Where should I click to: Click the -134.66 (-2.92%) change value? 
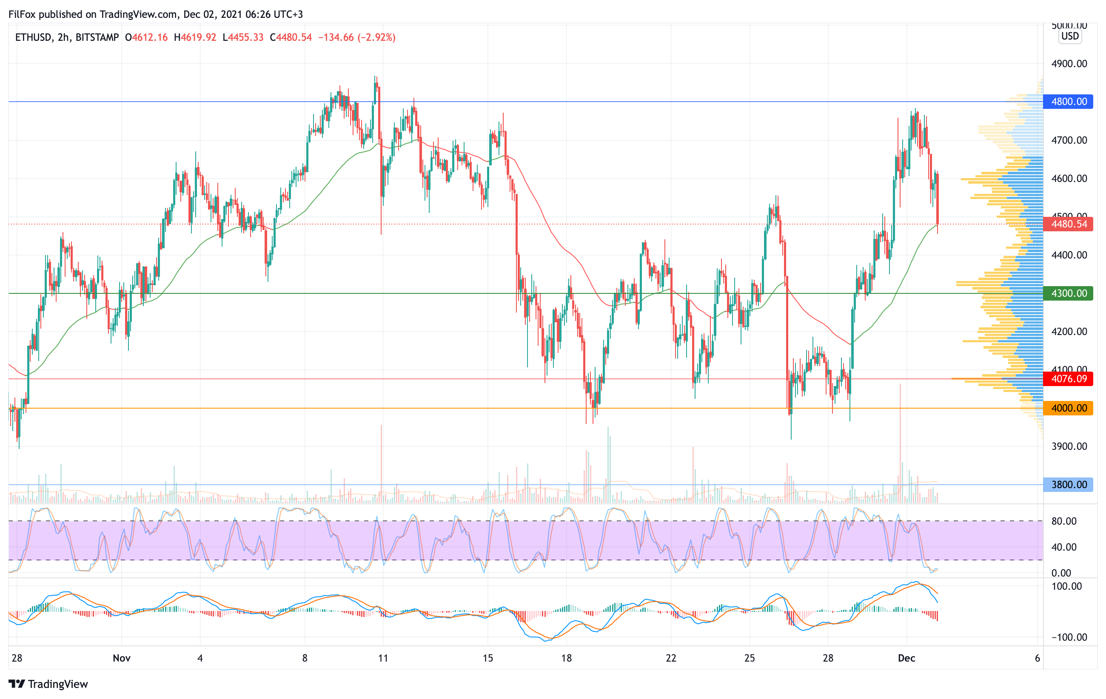pos(356,38)
